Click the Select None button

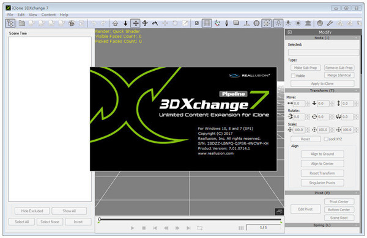(50, 222)
